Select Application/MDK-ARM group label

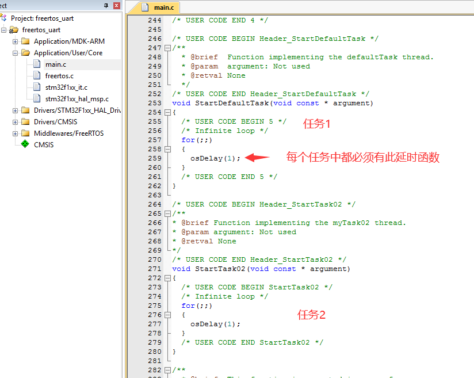click(69, 41)
